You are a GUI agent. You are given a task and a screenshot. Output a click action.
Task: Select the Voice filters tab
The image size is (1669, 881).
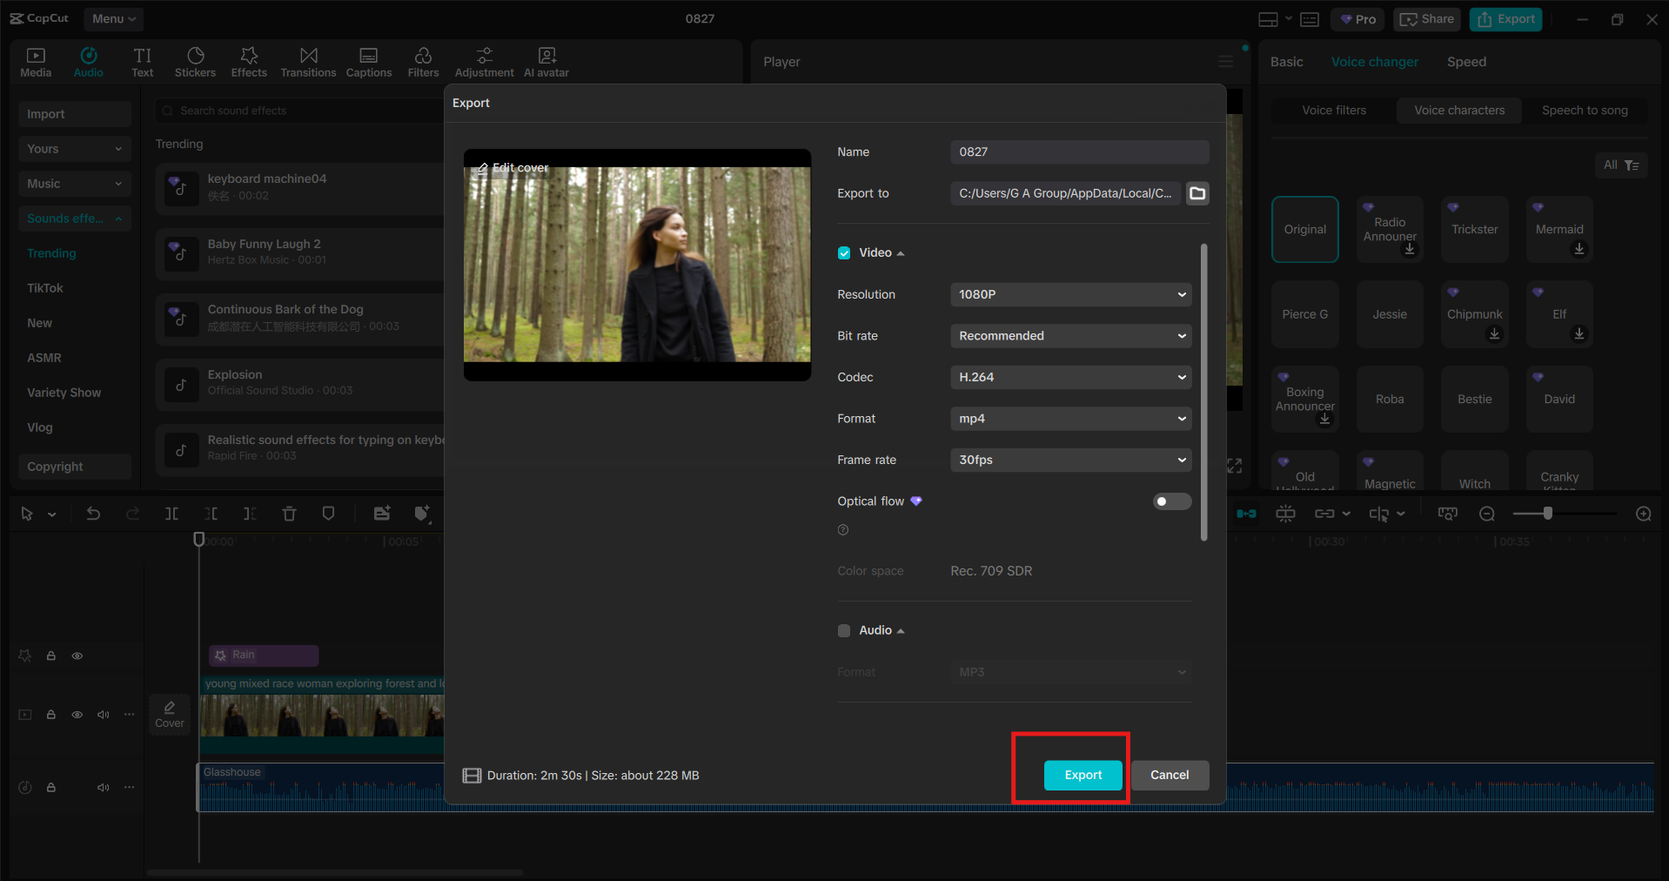(1334, 111)
